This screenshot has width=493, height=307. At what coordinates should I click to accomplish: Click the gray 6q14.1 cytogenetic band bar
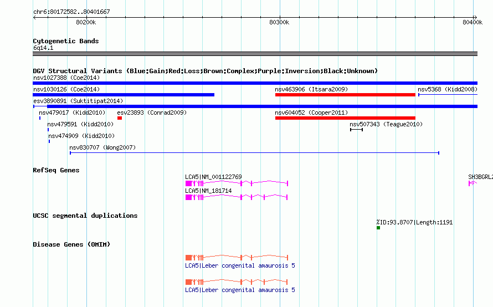click(255, 54)
